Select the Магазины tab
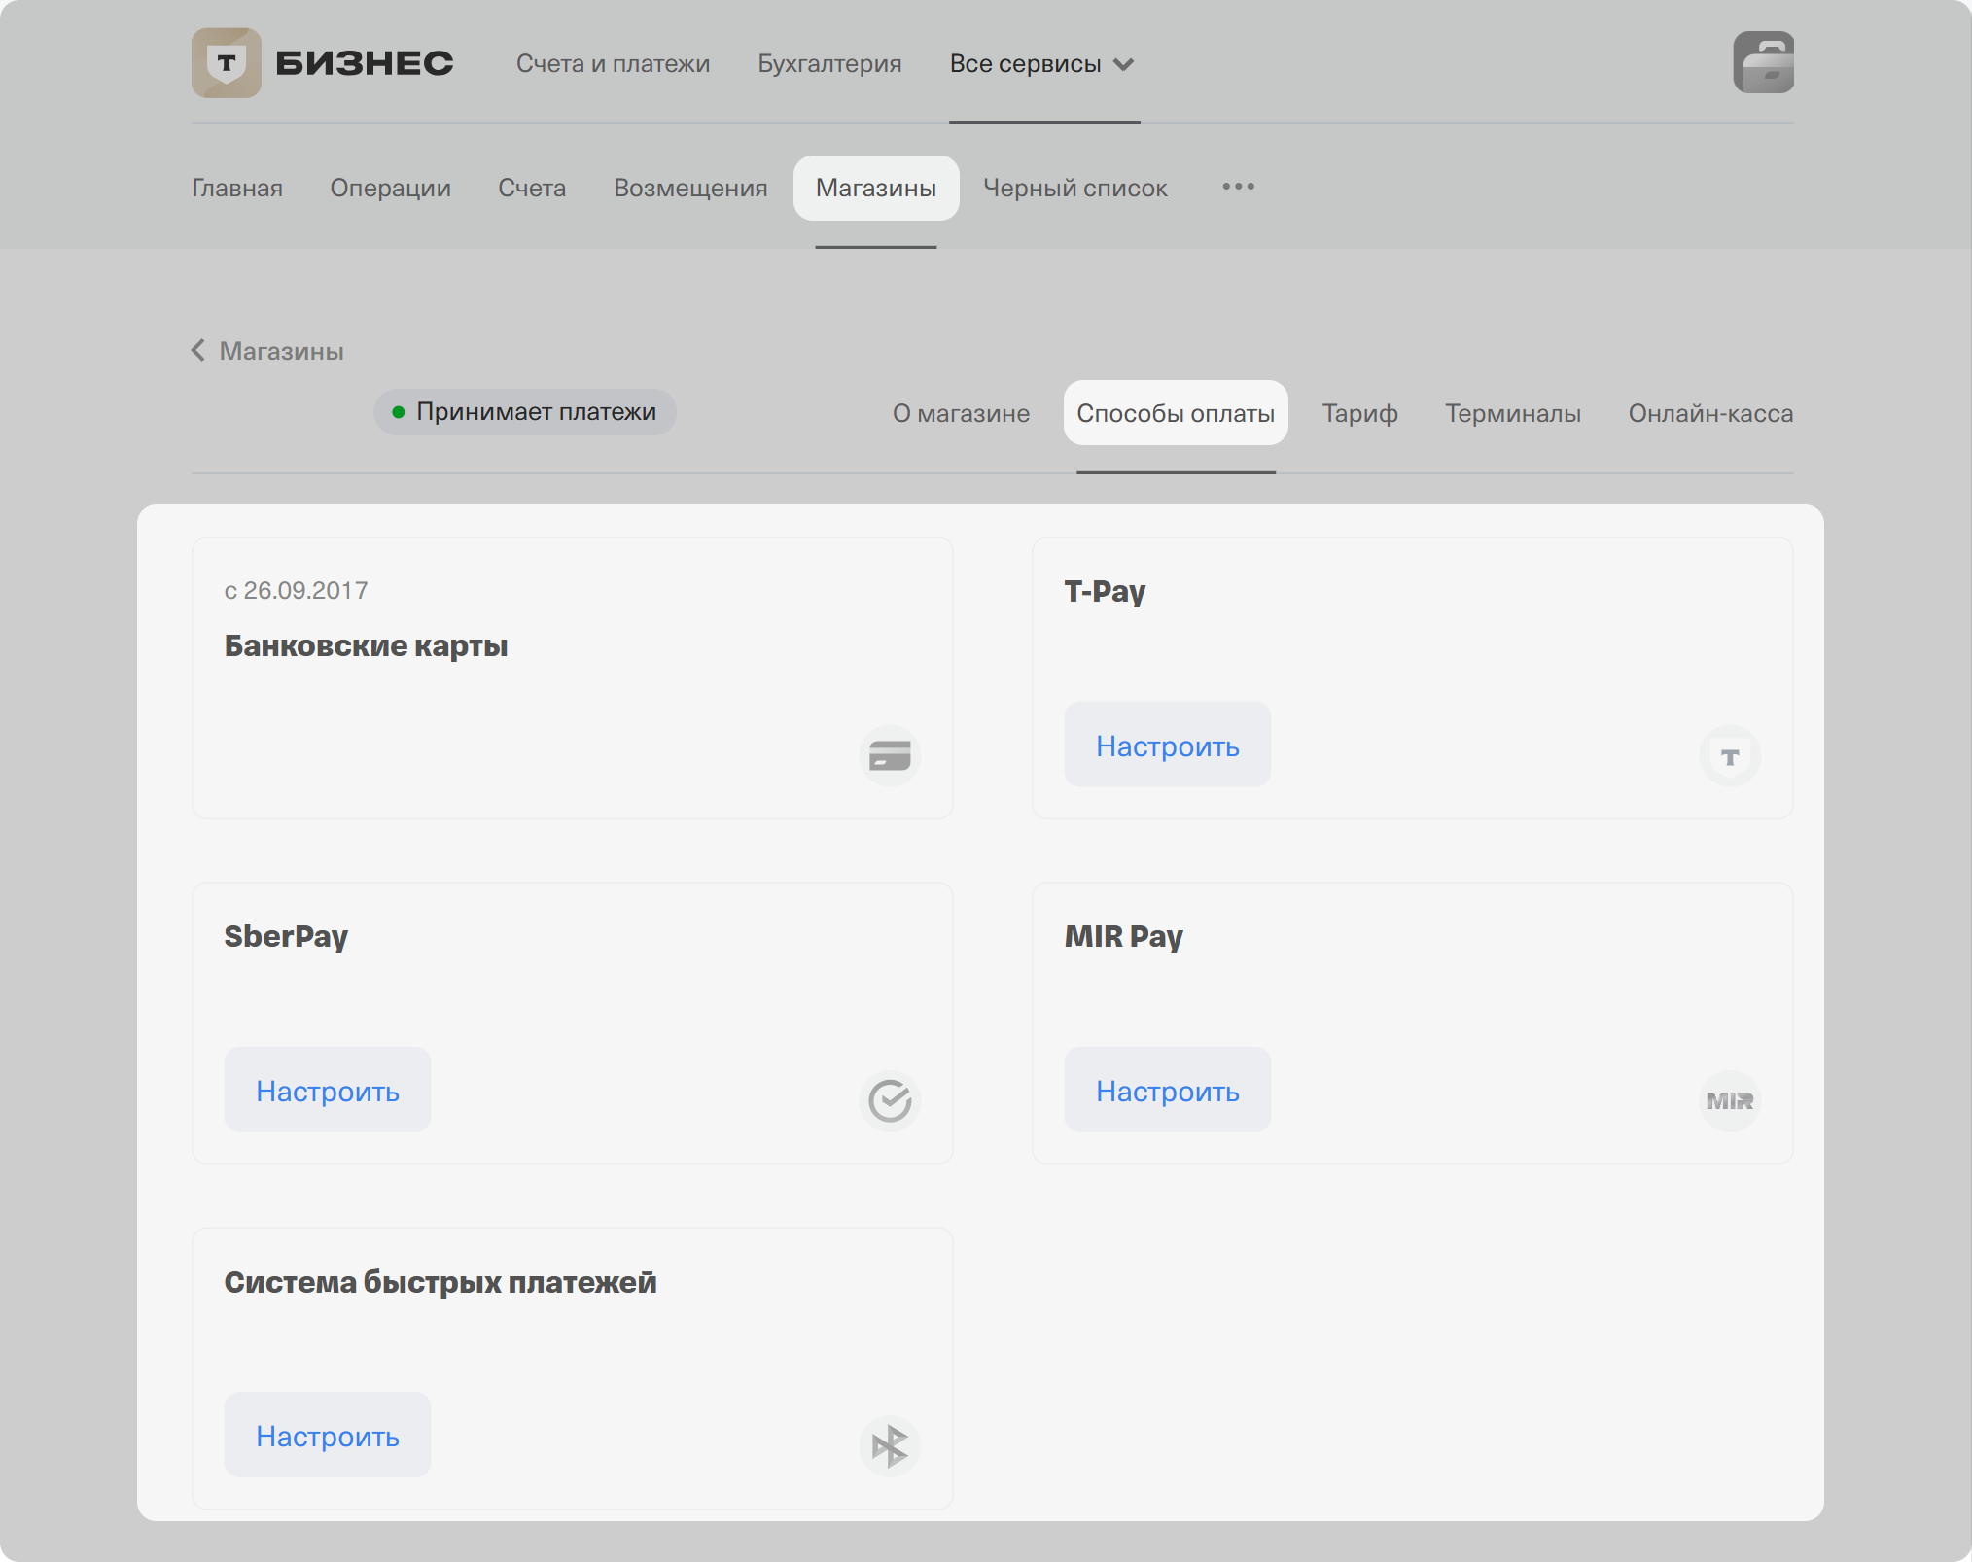Viewport: 1972px width, 1562px height. tap(876, 188)
